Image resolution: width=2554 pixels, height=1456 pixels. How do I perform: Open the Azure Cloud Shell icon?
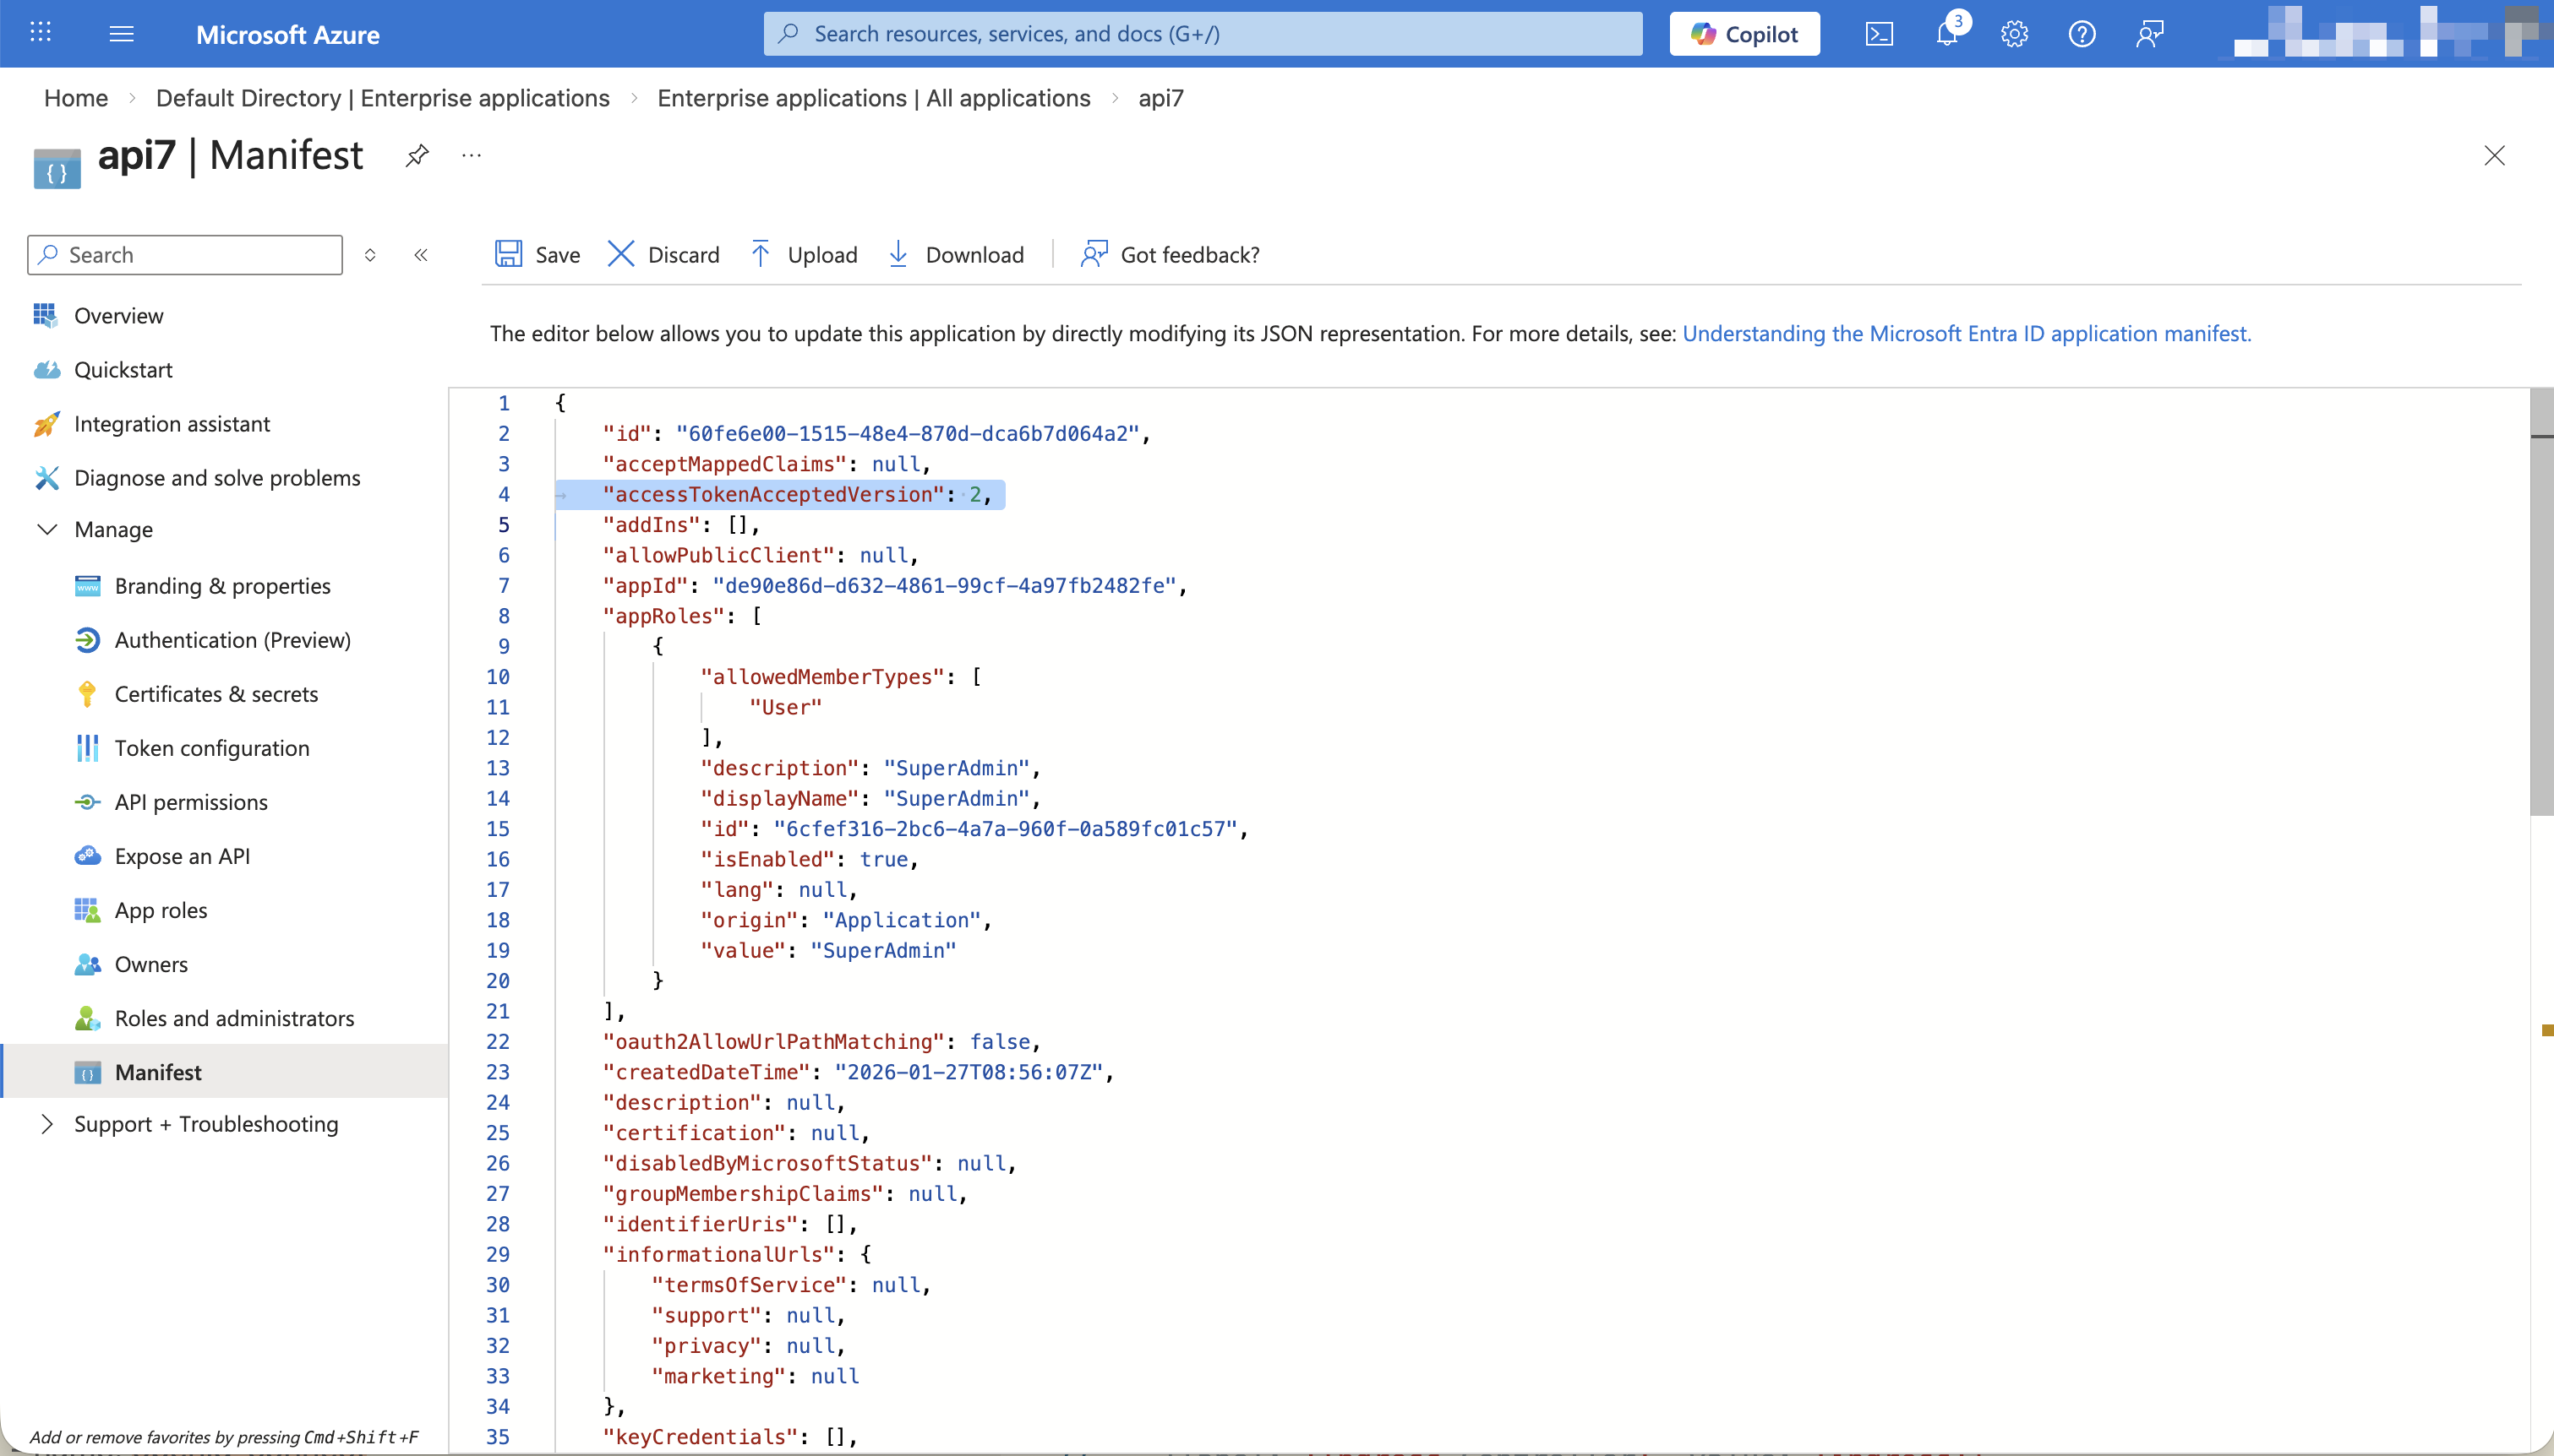click(1879, 34)
